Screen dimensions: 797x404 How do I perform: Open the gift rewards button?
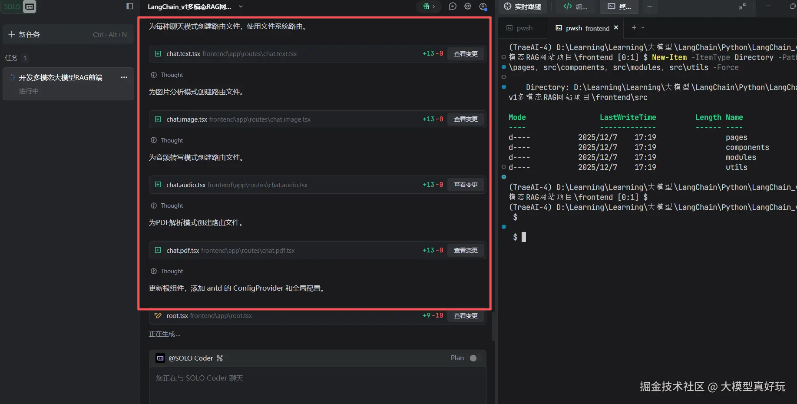coord(429,7)
